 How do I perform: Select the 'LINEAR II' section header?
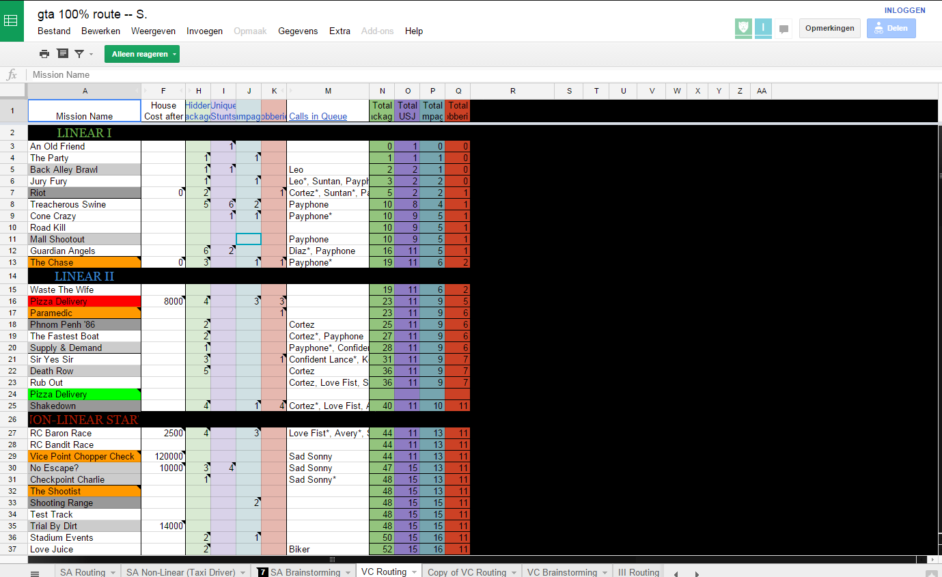(x=85, y=277)
